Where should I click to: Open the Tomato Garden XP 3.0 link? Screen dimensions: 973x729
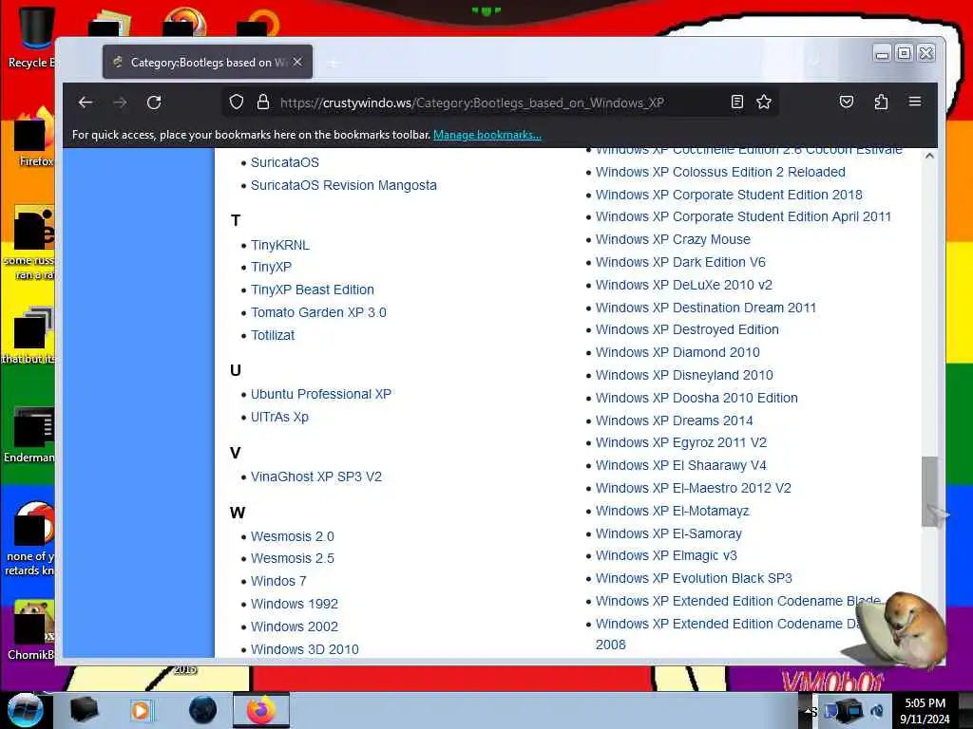click(318, 312)
